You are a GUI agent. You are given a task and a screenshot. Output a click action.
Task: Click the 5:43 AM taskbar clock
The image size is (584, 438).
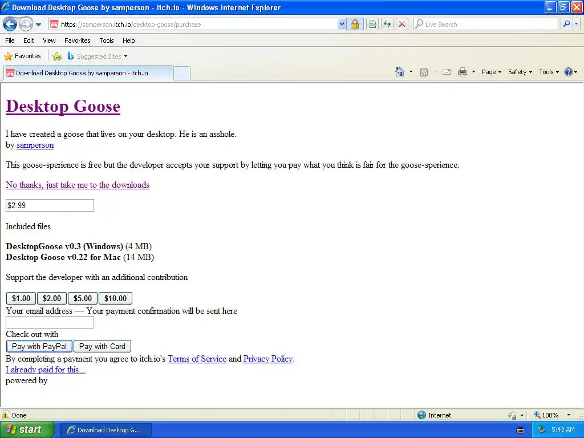[x=563, y=430]
